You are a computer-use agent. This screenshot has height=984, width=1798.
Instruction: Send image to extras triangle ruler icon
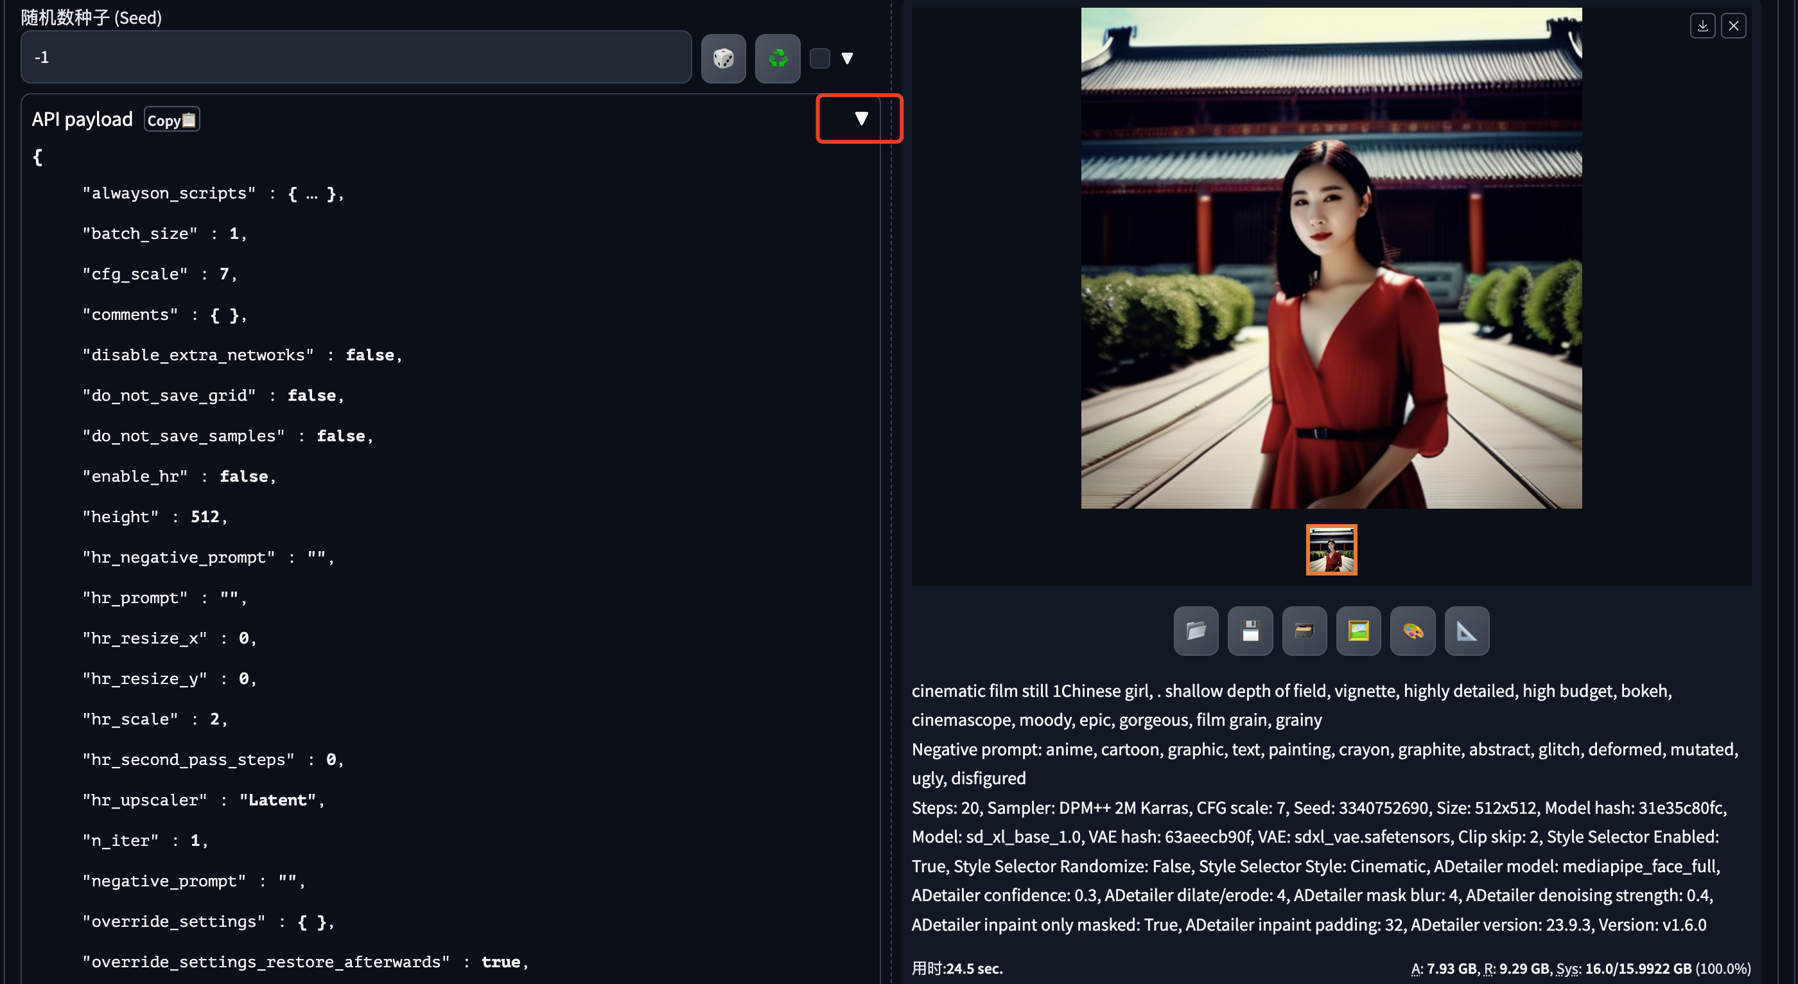(1467, 631)
